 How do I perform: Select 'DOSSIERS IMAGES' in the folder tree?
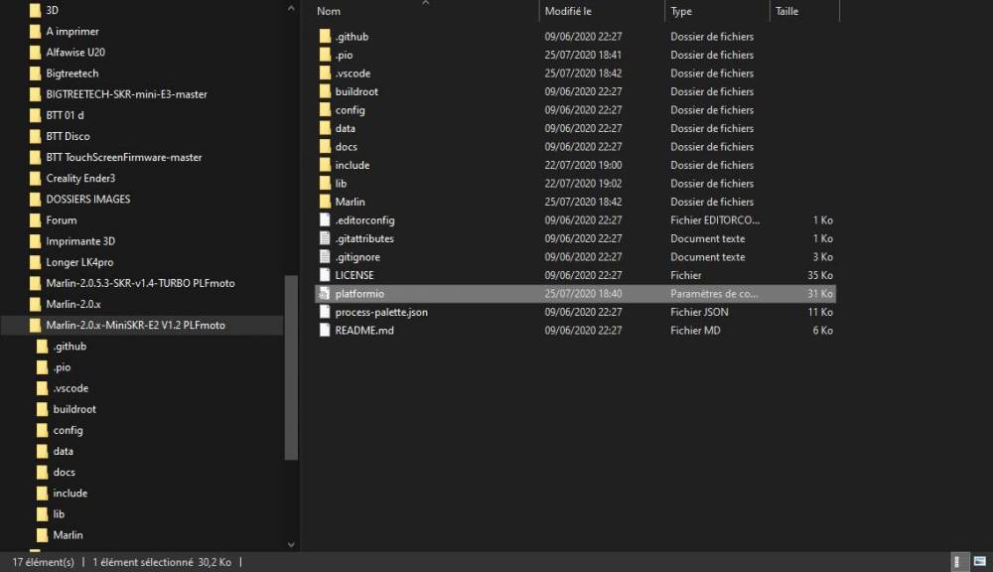(x=88, y=199)
